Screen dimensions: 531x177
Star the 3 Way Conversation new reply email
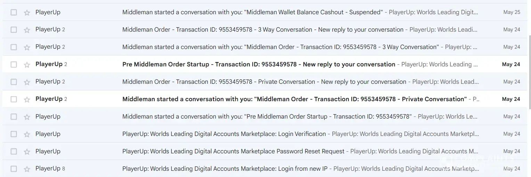(x=27, y=30)
